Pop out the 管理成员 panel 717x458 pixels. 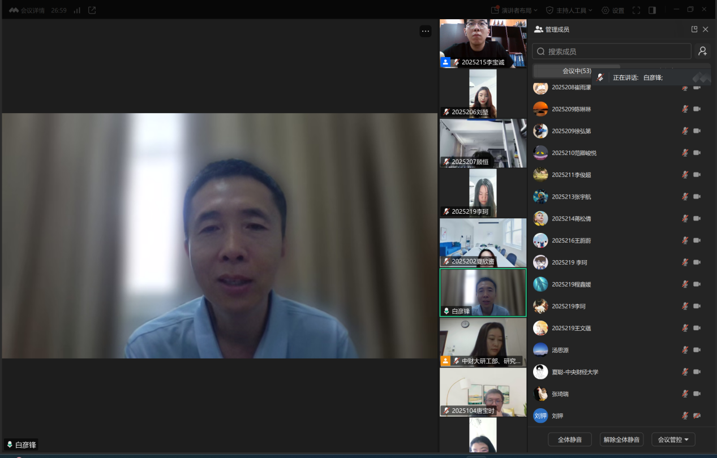pyautogui.click(x=694, y=29)
